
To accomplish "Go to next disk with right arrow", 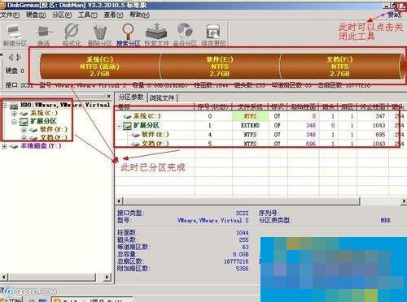I will click(x=19, y=57).
